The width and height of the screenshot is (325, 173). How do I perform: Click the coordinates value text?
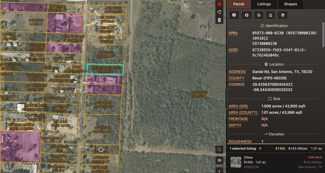[x=272, y=87]
